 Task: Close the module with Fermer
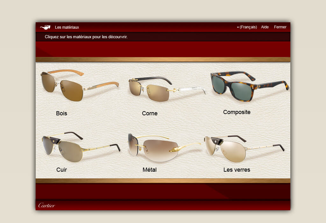280,27
